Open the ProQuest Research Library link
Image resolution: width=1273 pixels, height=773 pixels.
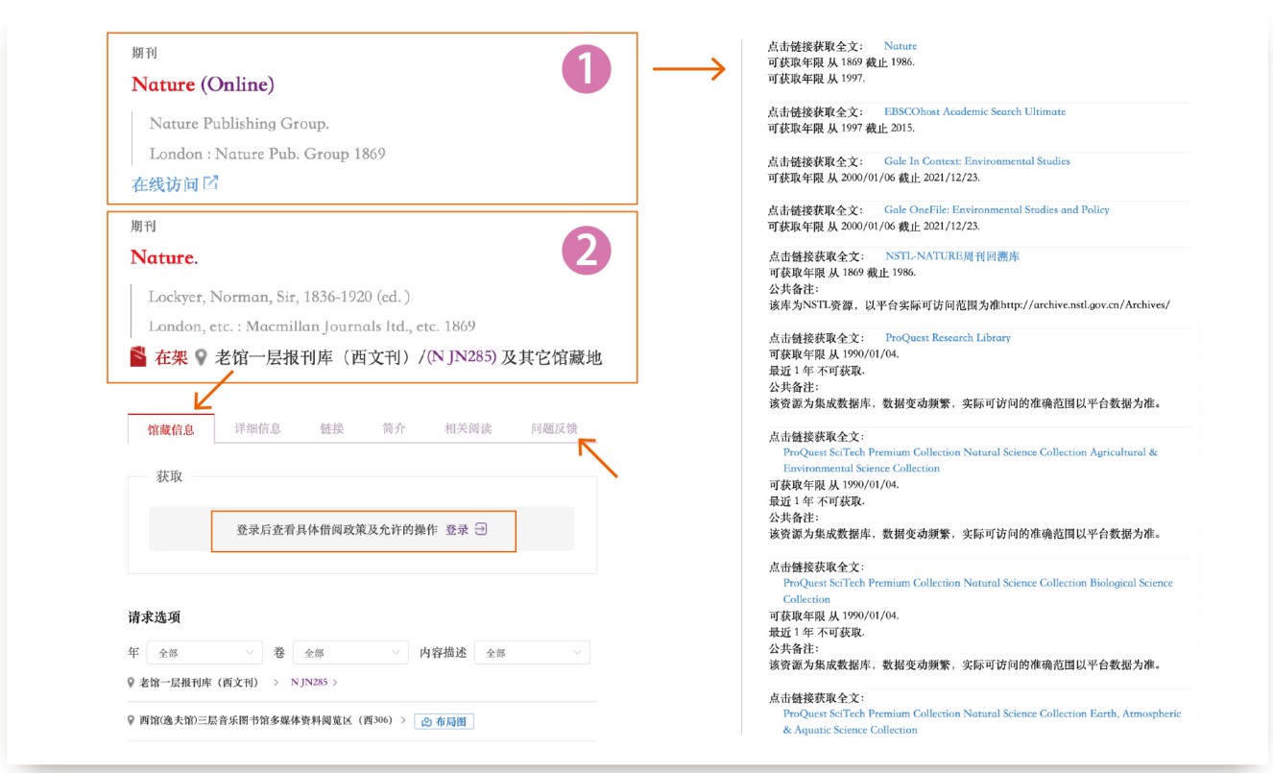948,338
